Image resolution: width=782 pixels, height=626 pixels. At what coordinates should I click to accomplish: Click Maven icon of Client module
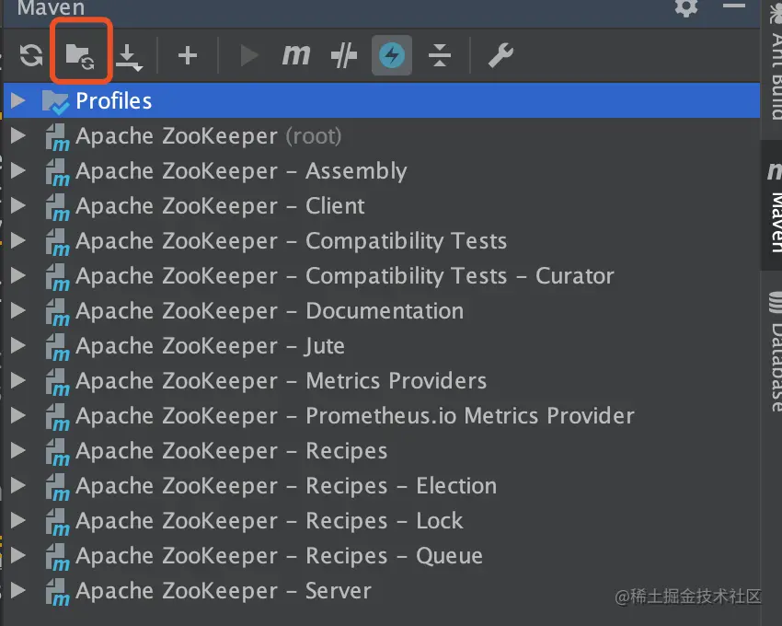[x=57, y=207]
